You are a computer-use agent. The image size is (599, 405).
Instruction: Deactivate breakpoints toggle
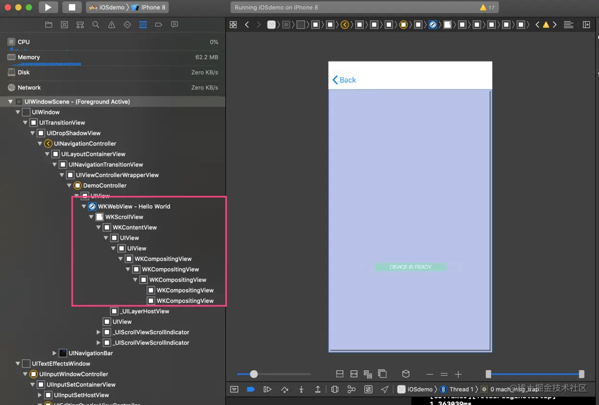[x=251, y=389]
